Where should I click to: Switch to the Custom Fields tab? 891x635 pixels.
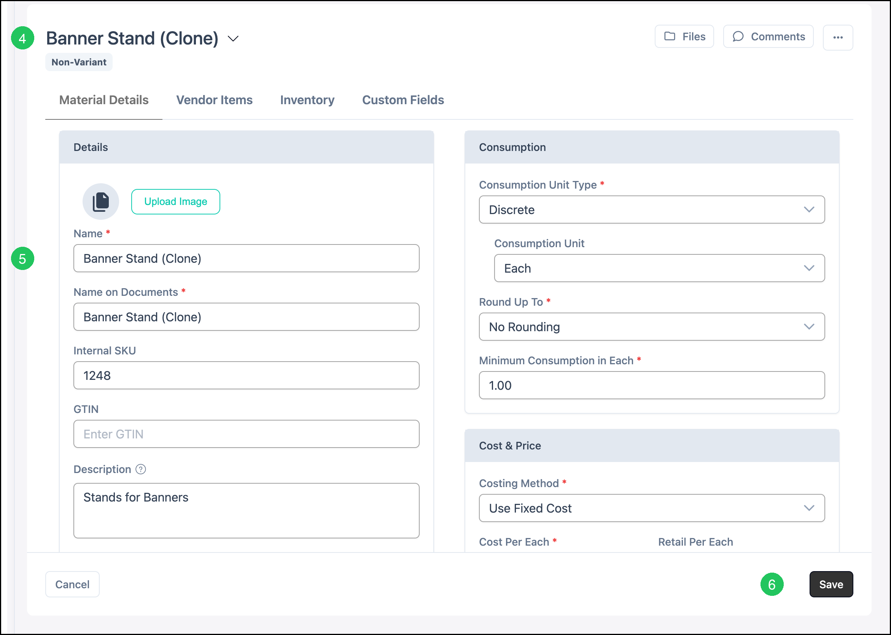pyautogui.click(x=403, y=100)
